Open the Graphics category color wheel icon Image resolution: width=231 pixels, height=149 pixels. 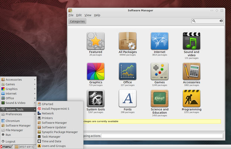96,72
